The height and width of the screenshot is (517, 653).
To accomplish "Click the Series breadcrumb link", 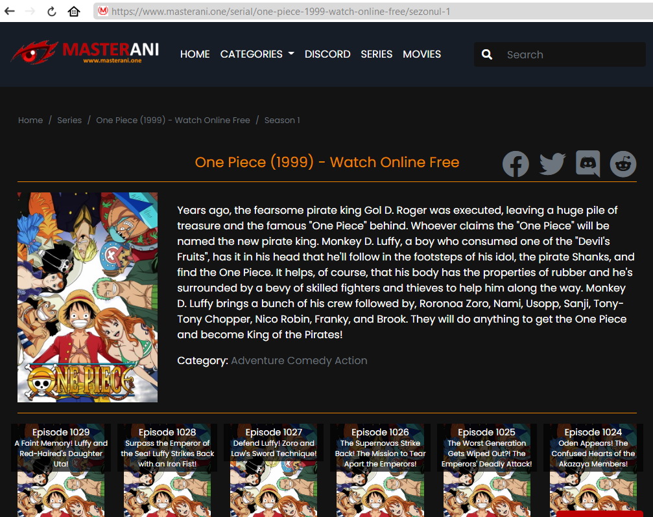I will pyautogui.click(x=69, y=121).
